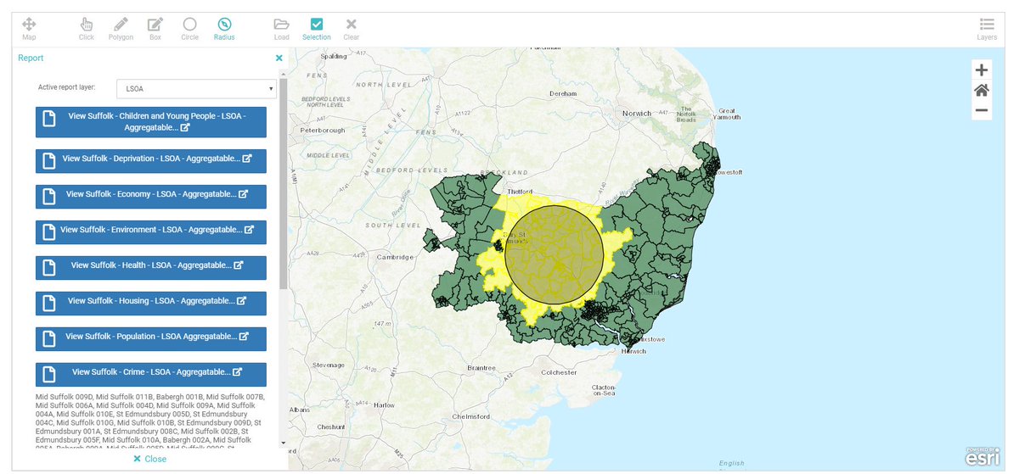Open the Health LSOA report
The image size is (1019, 474).
point(151,268)
